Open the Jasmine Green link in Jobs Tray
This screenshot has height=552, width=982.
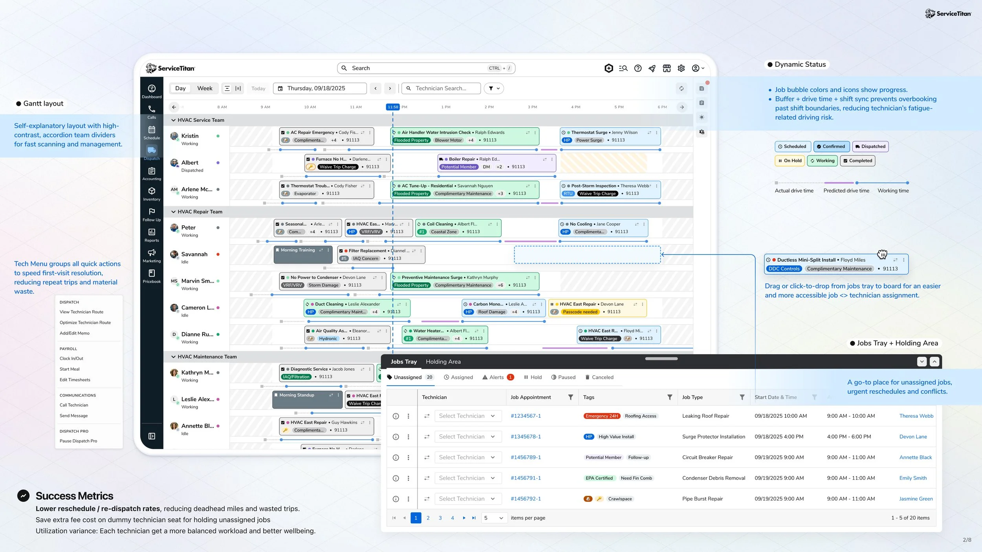click(x=916, y=499)
